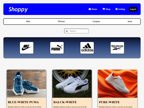Click the house icon beside Home
Screen dimensions: 144x108
tap(90, 9)
